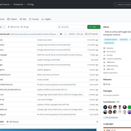The width and height of the screenshot is (131, 131).
Task: Click the eye icon beside watching
Action: click(x=104, y=66)
